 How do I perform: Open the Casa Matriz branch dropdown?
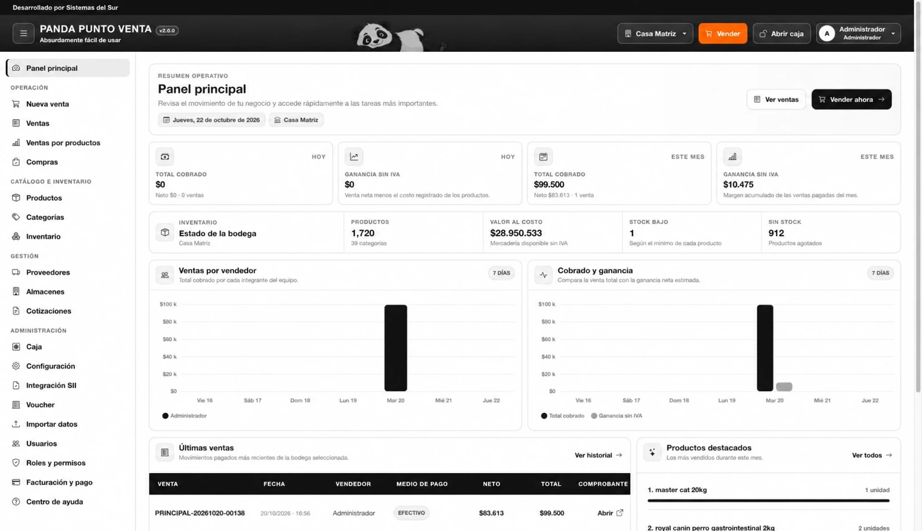pos(655,33)
